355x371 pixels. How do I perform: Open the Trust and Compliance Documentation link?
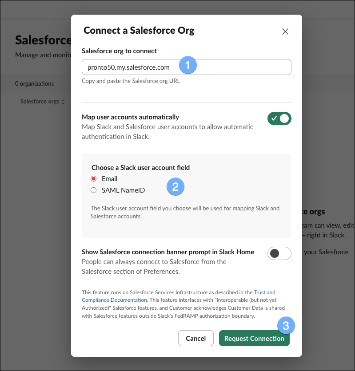point(264,292)
